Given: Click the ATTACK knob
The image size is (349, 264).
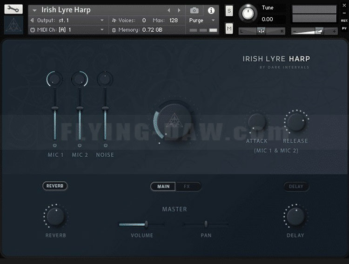Looking at the screenshot, I should pos(257,122).
